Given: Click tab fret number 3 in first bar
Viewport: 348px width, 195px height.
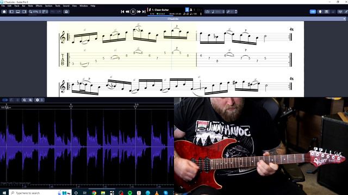Looking at the screenshot, I should (73, 64).
